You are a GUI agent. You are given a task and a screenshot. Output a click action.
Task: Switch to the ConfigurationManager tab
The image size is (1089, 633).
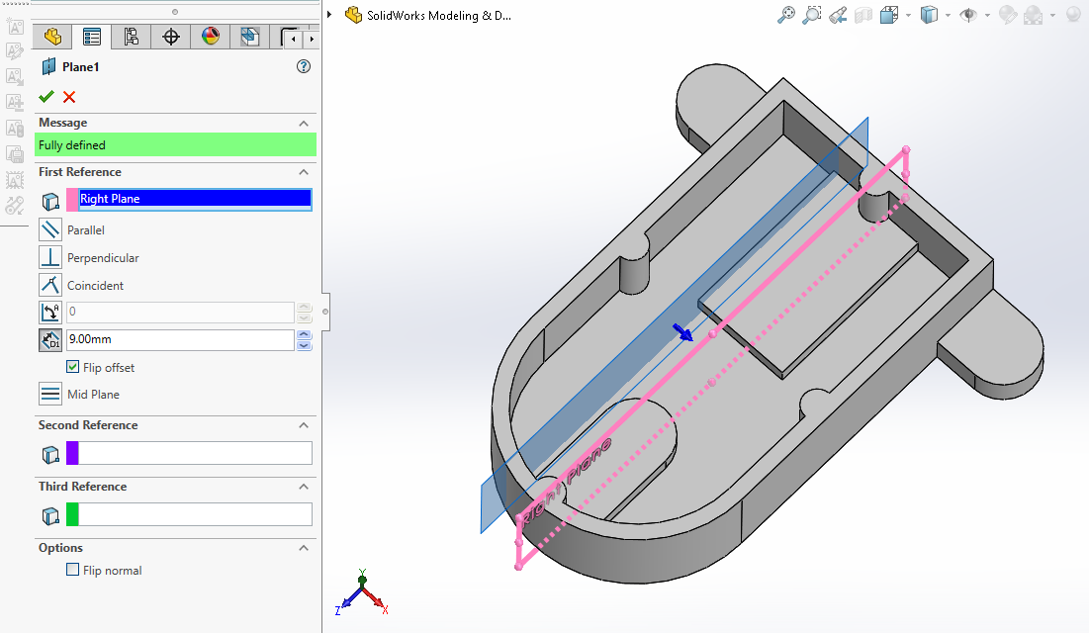[x=132, y=38]
